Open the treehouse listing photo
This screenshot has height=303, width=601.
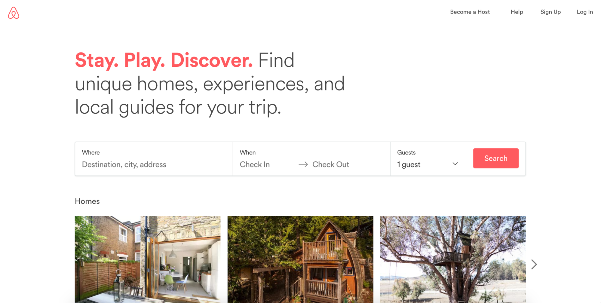pos(453,259)
